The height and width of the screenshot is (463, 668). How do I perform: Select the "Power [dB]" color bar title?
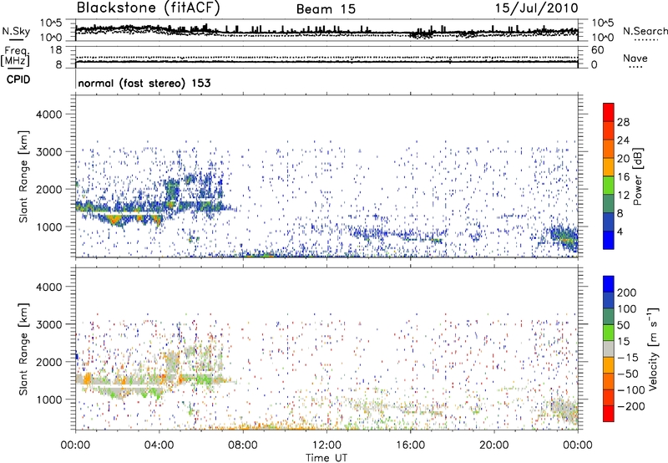(x=637, y=176)
